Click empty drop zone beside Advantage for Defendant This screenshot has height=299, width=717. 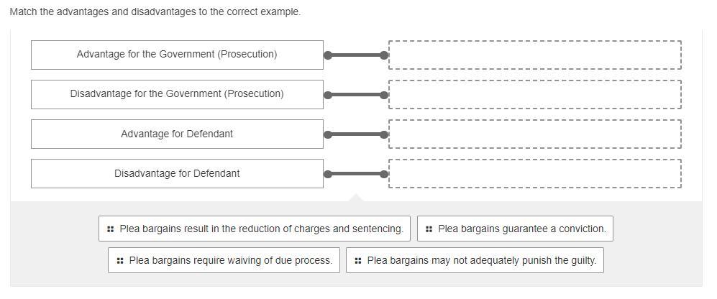(534, 134)
